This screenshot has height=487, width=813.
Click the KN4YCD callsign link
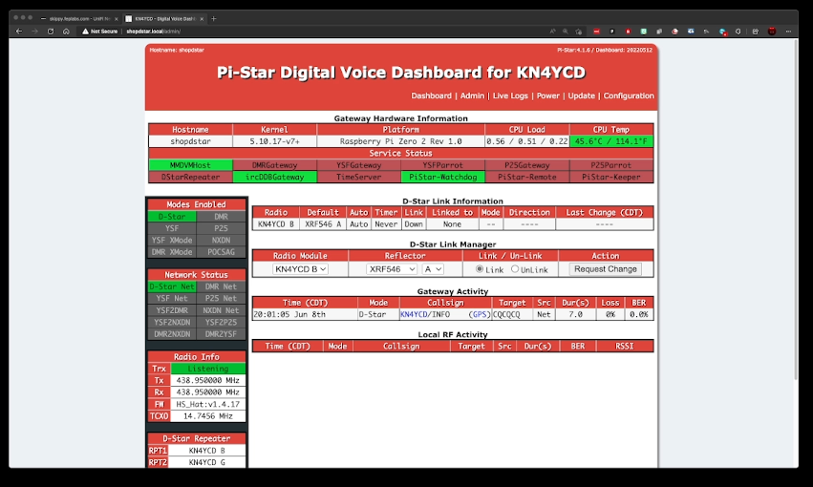[x=413, y=313]
